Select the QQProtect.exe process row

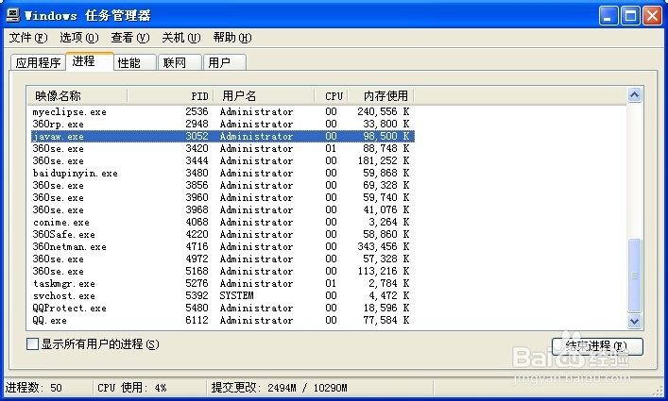[x=221, y=308]
